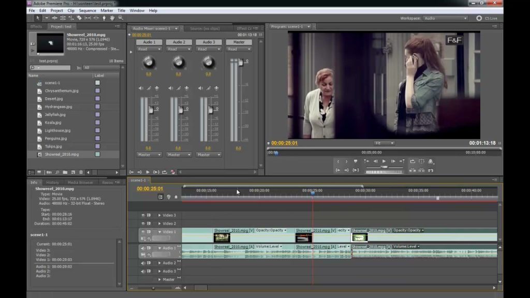Click the Loop icon in Program monitor

413,161
